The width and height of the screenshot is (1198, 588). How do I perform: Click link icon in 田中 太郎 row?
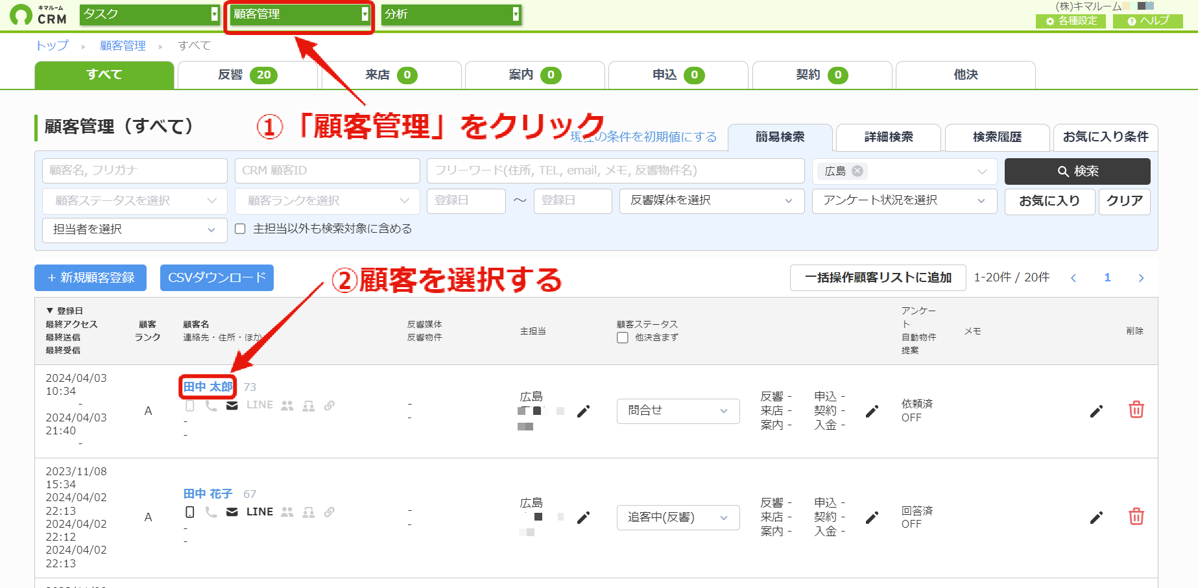(329, 406)
